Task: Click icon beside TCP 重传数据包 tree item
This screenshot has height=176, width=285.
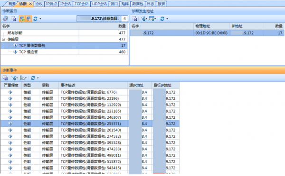Action: point(16,45)
